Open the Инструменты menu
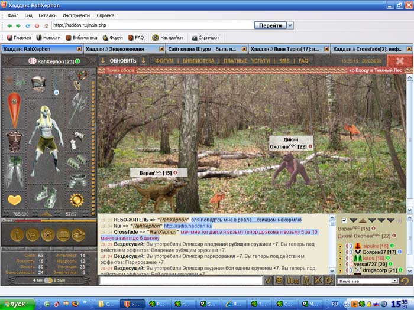The image size is (414, 310). coord(76,15)
